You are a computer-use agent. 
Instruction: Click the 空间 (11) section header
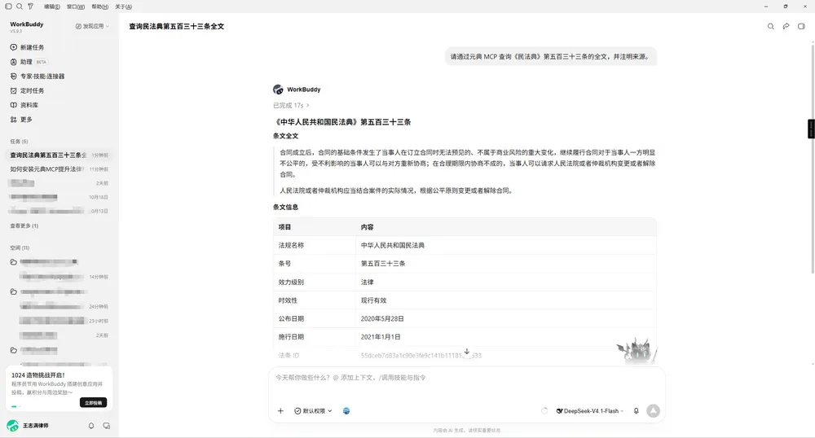point(20,247)
